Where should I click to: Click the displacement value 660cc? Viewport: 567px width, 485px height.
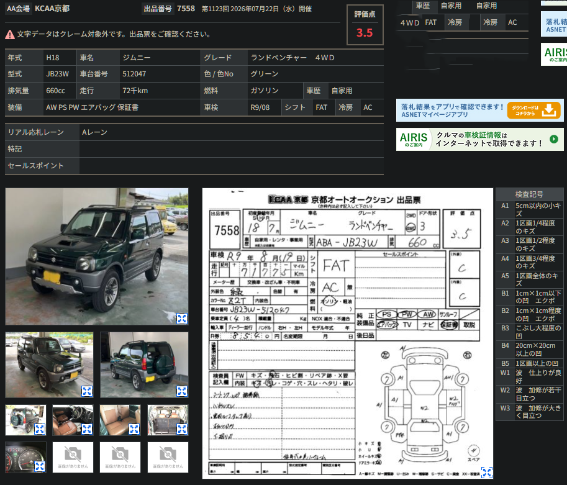pos(56,91)
